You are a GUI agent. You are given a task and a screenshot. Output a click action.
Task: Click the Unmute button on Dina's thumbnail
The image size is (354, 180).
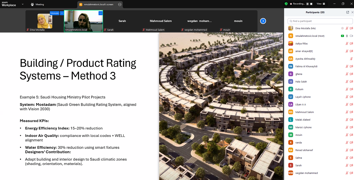[54, 13]
